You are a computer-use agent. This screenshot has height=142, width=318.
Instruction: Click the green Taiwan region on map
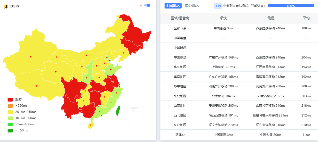118,111
